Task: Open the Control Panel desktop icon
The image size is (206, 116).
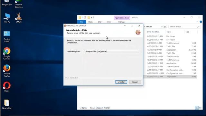Action: click(x=7, y=37)
